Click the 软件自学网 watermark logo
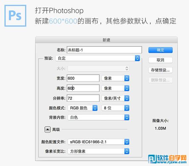Image resolution: width=189 pixels, height=166 pixels. (x=168, y=159)
